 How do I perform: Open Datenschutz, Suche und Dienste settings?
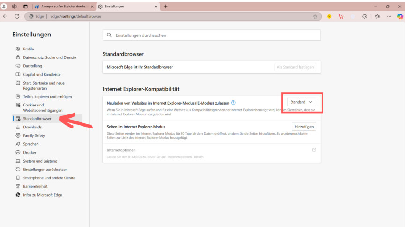coord(49,57)
